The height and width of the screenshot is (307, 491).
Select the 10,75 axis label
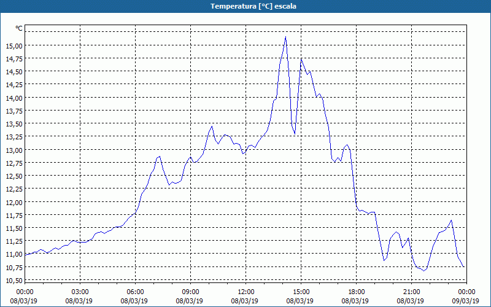14,267
